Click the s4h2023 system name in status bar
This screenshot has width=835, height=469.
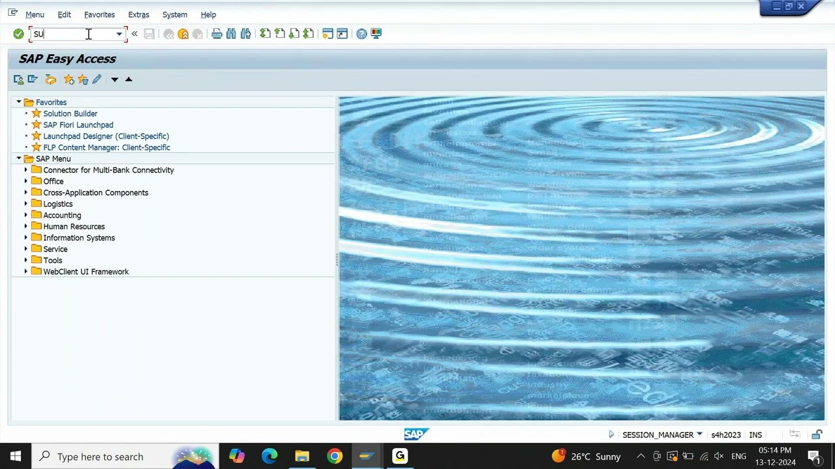[726, 434]
